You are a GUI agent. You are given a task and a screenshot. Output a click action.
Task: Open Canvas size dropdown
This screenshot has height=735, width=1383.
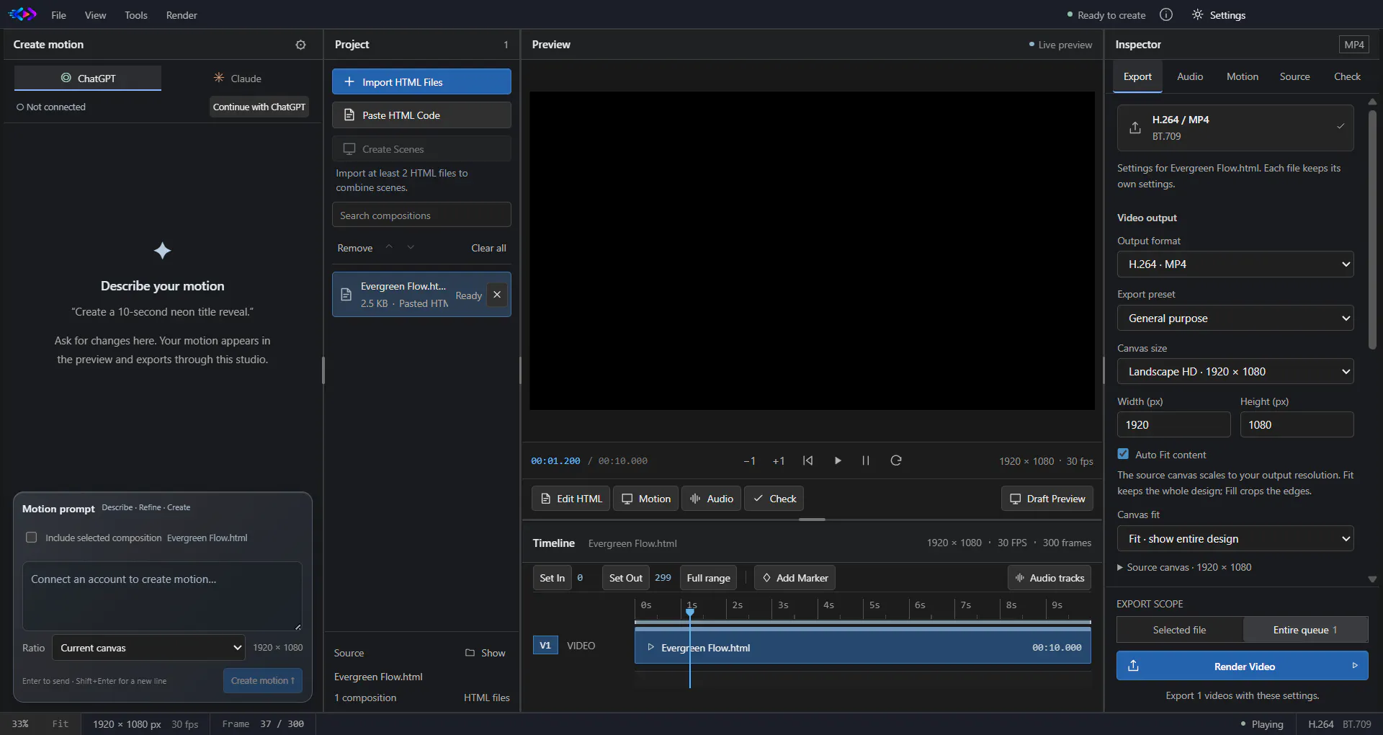[x=1235, y=372]
